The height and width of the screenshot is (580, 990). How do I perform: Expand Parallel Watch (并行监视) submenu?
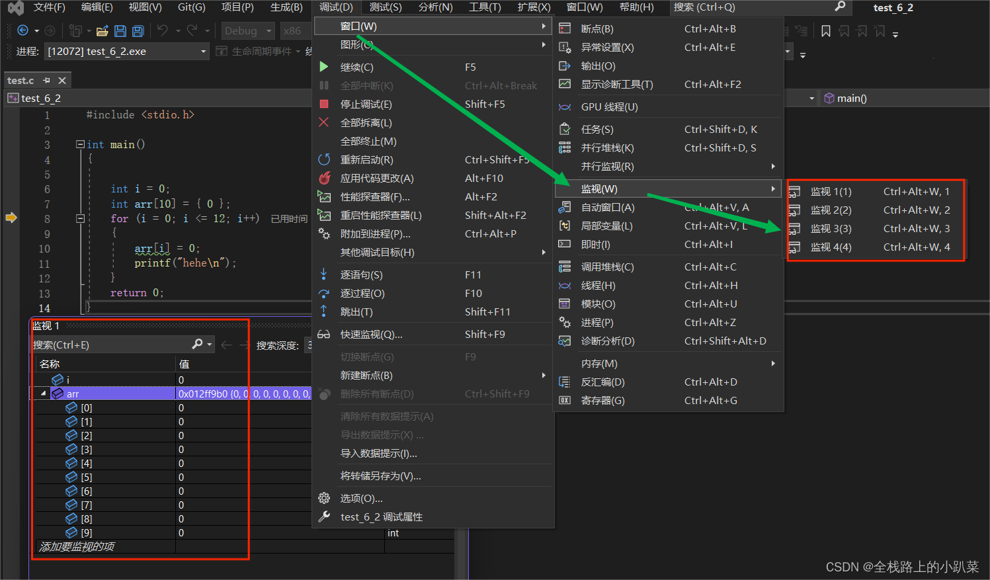(x=668, y=166)
